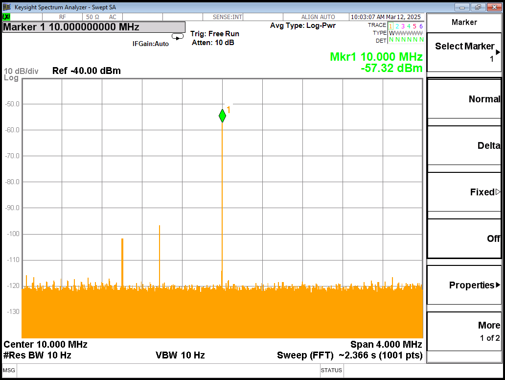Screen dimensions: 505x380
Task: Set marker mode to Delta
Action: coord(464,145)
